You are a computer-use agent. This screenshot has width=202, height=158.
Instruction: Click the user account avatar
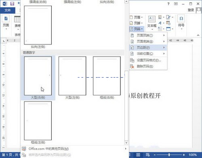point(199,10)
